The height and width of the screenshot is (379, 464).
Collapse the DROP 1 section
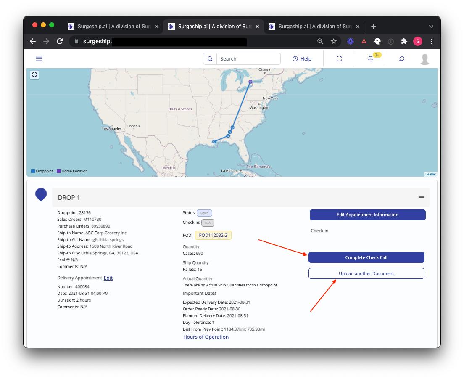(422, 197)
